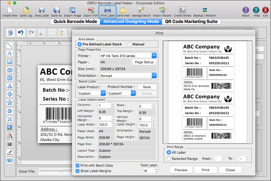Image resolution: width=271 pixels, height=181 pixels.
Task: Click the Horizontal Margin stepper
Action: tap(114, 118)
